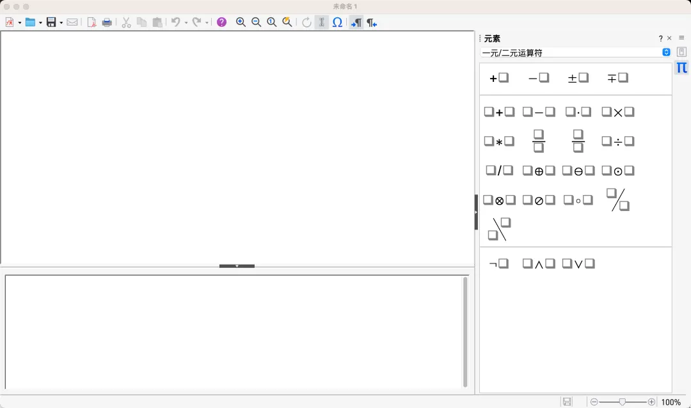Click the Update formula refresh icon
The image size is (691, 408).
306,22
